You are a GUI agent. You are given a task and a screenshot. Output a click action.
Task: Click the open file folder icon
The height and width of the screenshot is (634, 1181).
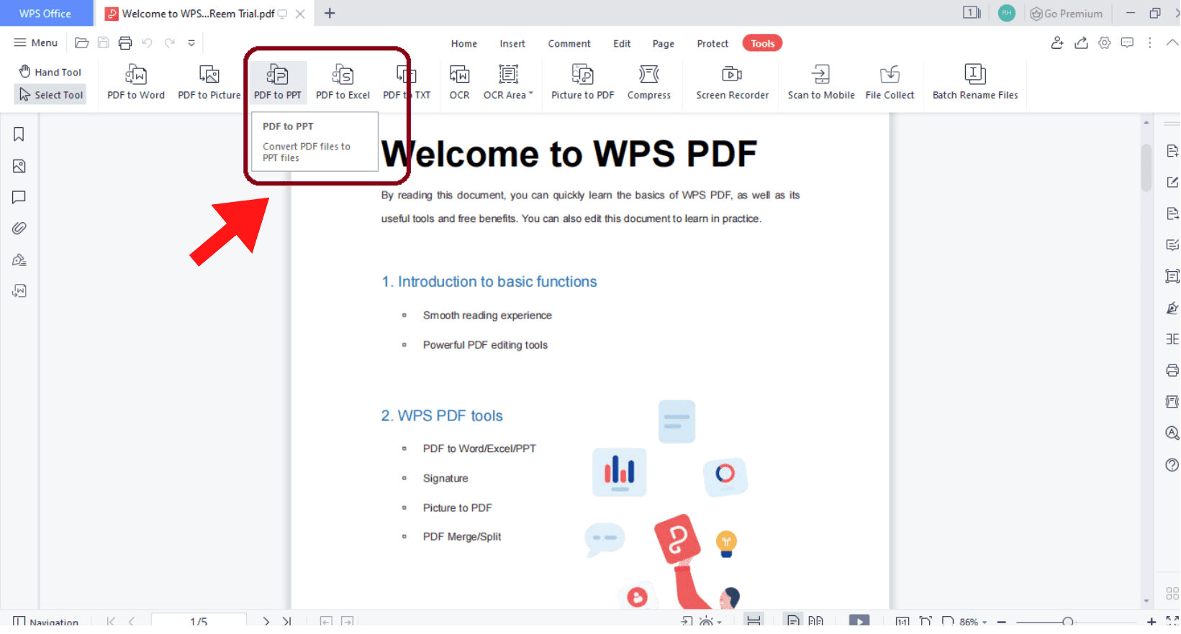(81, 43)
